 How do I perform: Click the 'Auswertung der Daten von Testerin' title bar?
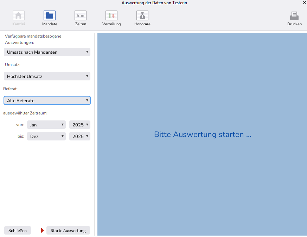154,3
